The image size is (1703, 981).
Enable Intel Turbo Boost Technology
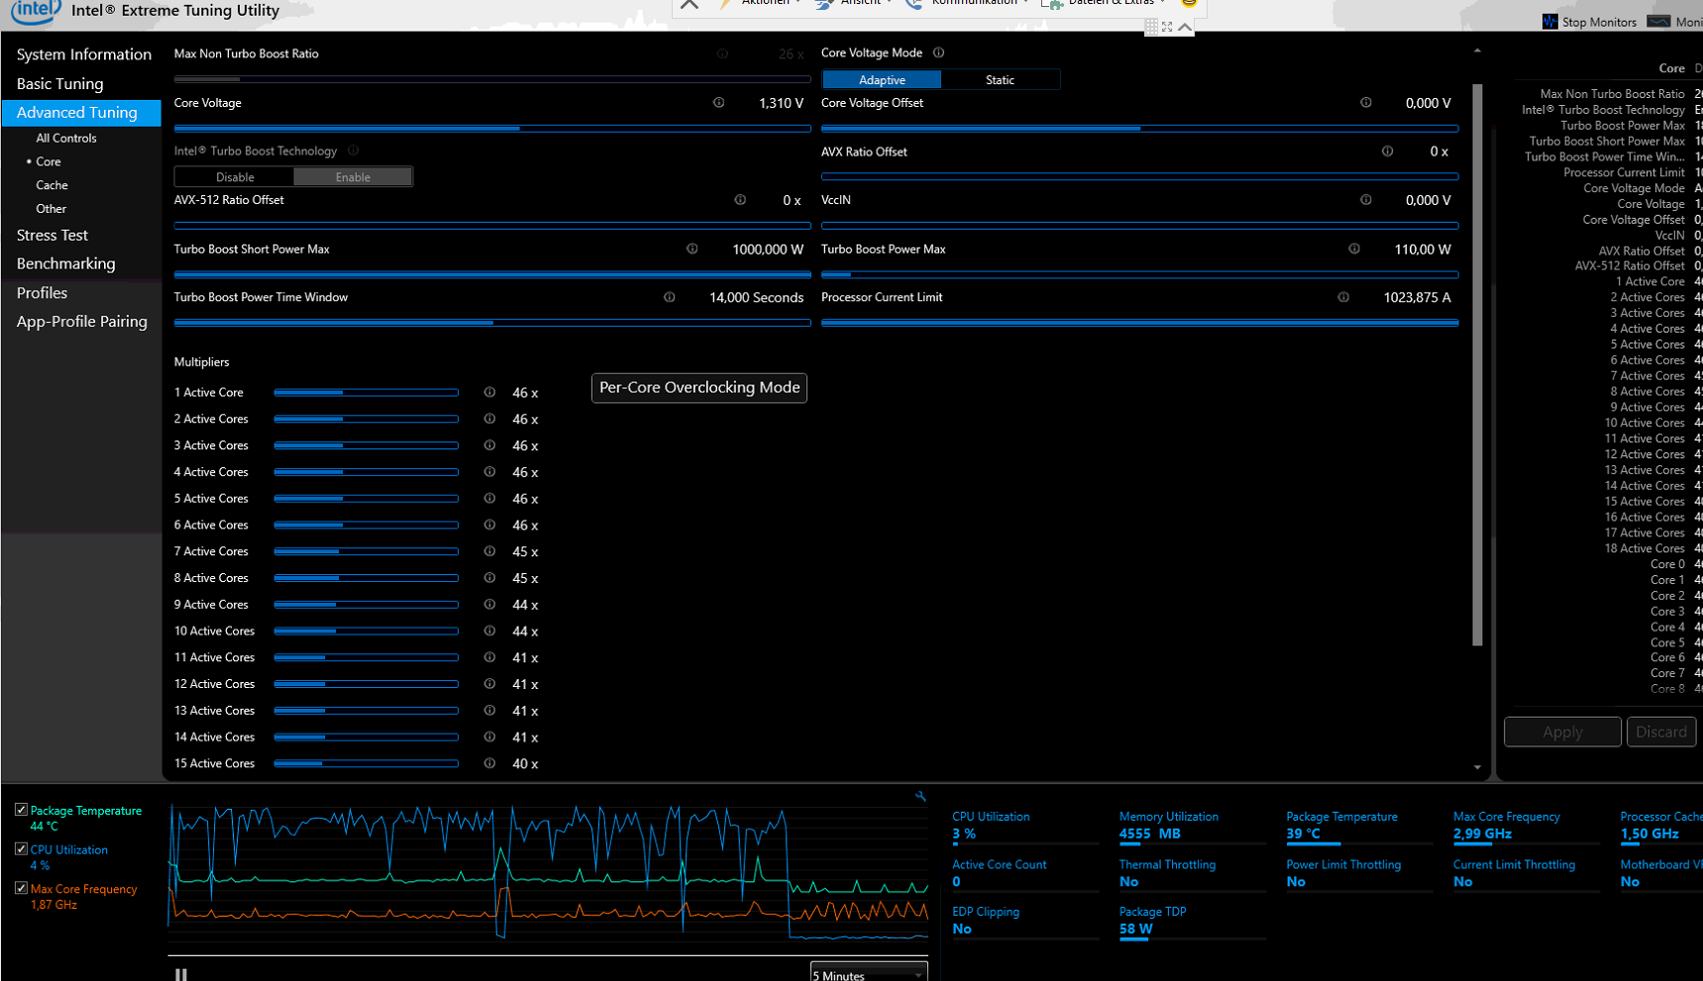click(353, 177)
